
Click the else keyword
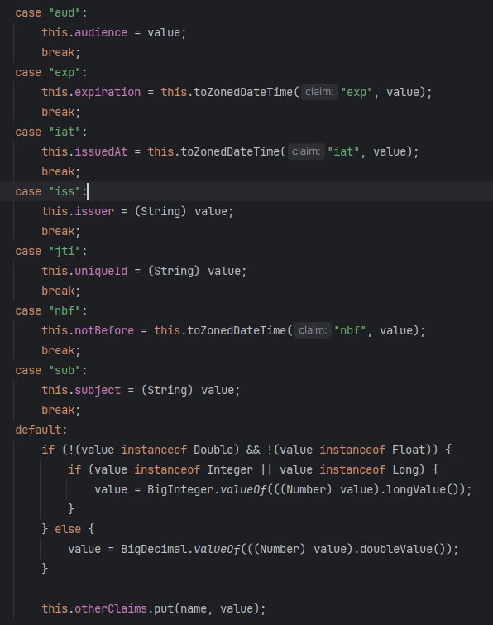click(x=68, y=529)
